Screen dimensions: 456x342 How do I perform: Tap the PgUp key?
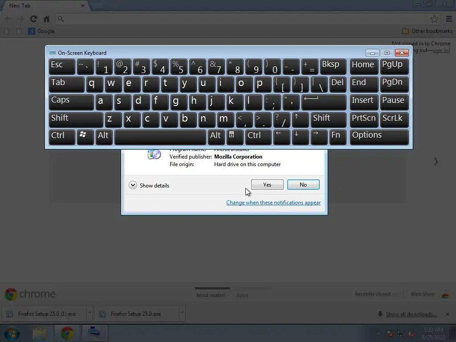tap(394, 67)
